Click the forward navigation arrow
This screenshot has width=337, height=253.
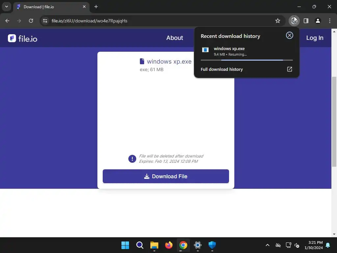[19, 21]
